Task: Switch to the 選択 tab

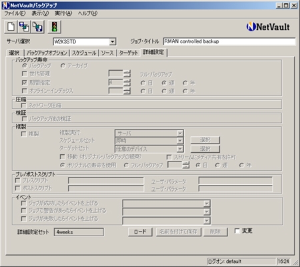Action: click(14, 53)
